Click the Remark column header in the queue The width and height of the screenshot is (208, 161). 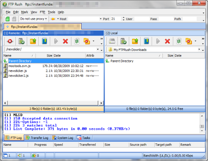point(192,145)
